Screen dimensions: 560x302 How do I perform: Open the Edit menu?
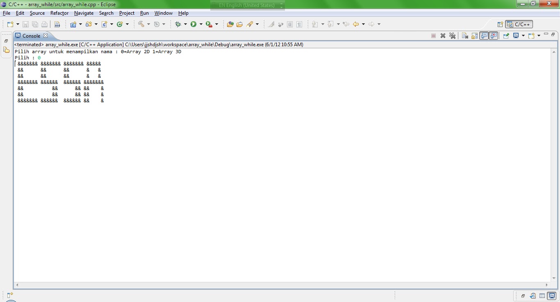click(20, 13)
